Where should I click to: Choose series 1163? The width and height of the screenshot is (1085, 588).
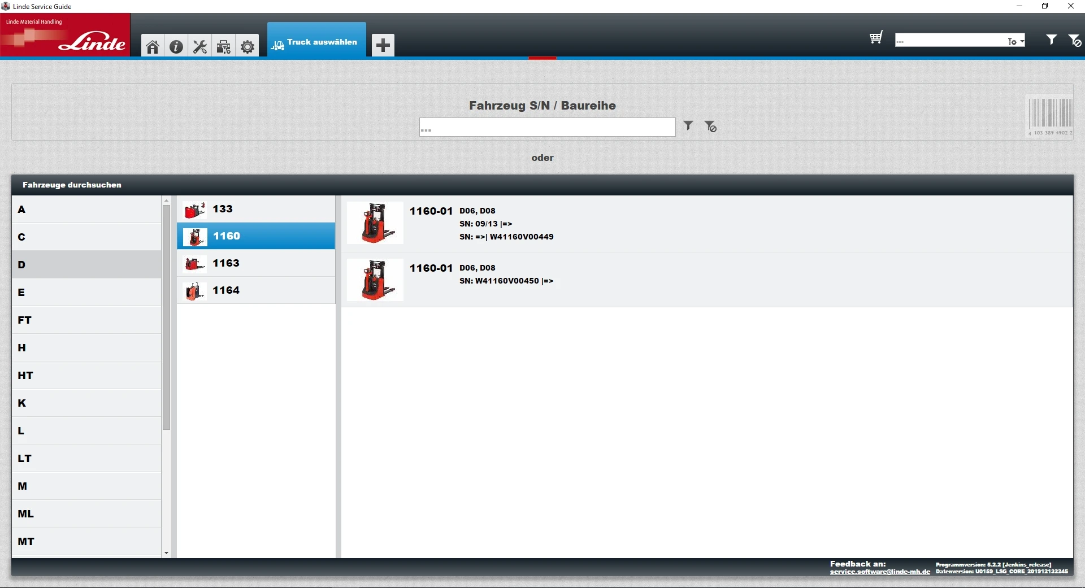[x=256, y=263]
